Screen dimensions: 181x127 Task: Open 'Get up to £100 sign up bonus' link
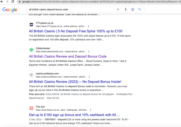pyautogui.click(x=74, y=115)
